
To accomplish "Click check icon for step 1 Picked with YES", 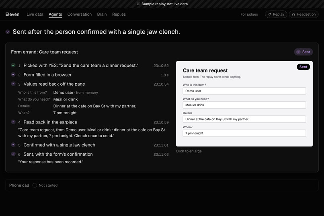I will [x=13, y=65].
